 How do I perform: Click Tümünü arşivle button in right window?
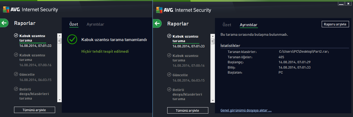pos(188,110)
